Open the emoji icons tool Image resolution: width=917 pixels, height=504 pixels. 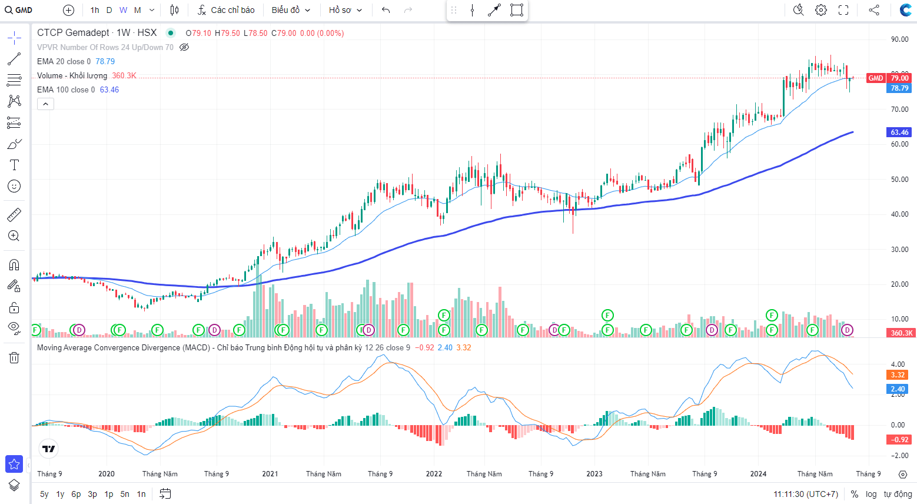(14, 186)
